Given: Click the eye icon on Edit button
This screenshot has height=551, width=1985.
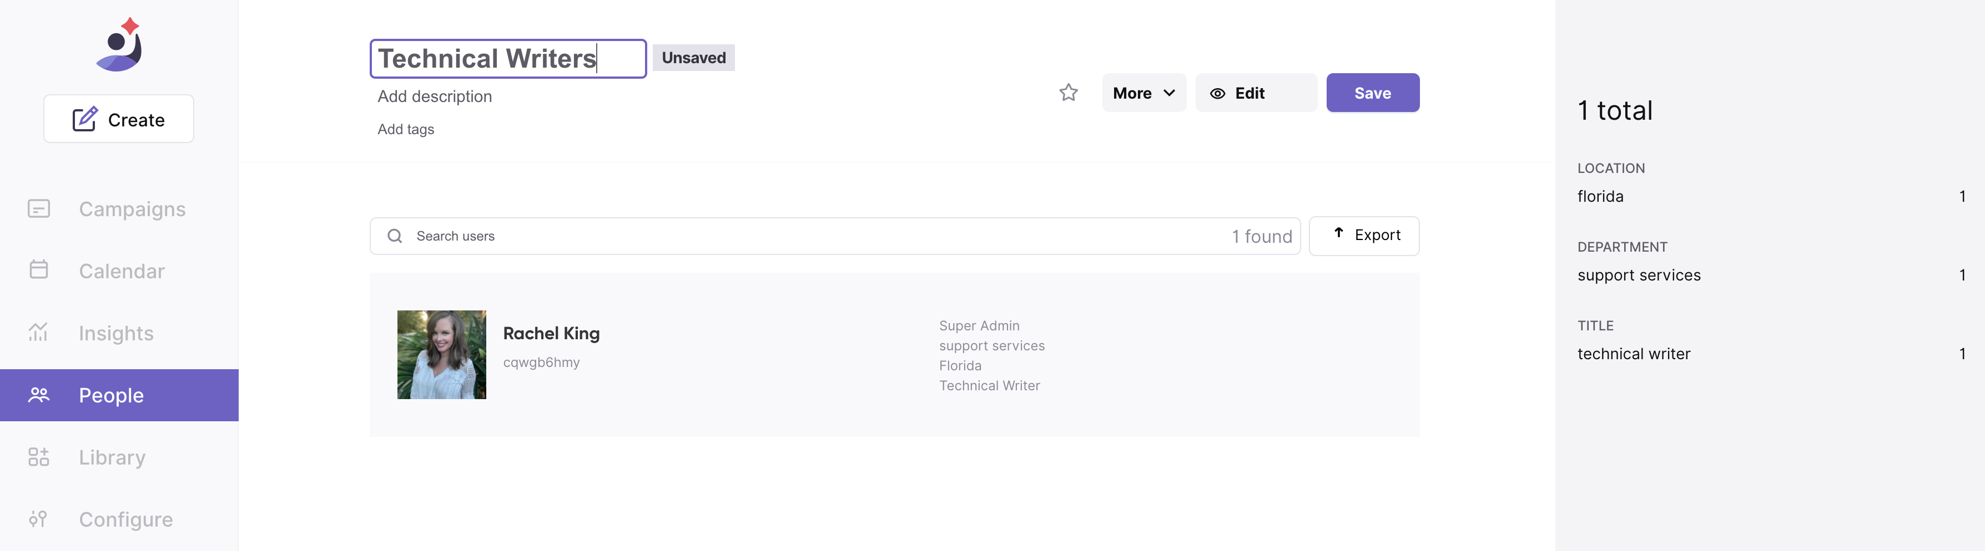Looking at the screenshot, I should (1217, 93).
